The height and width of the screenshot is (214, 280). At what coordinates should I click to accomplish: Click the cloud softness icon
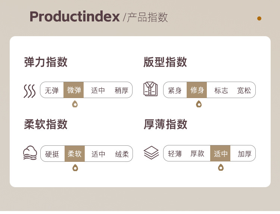pos(30,153)
